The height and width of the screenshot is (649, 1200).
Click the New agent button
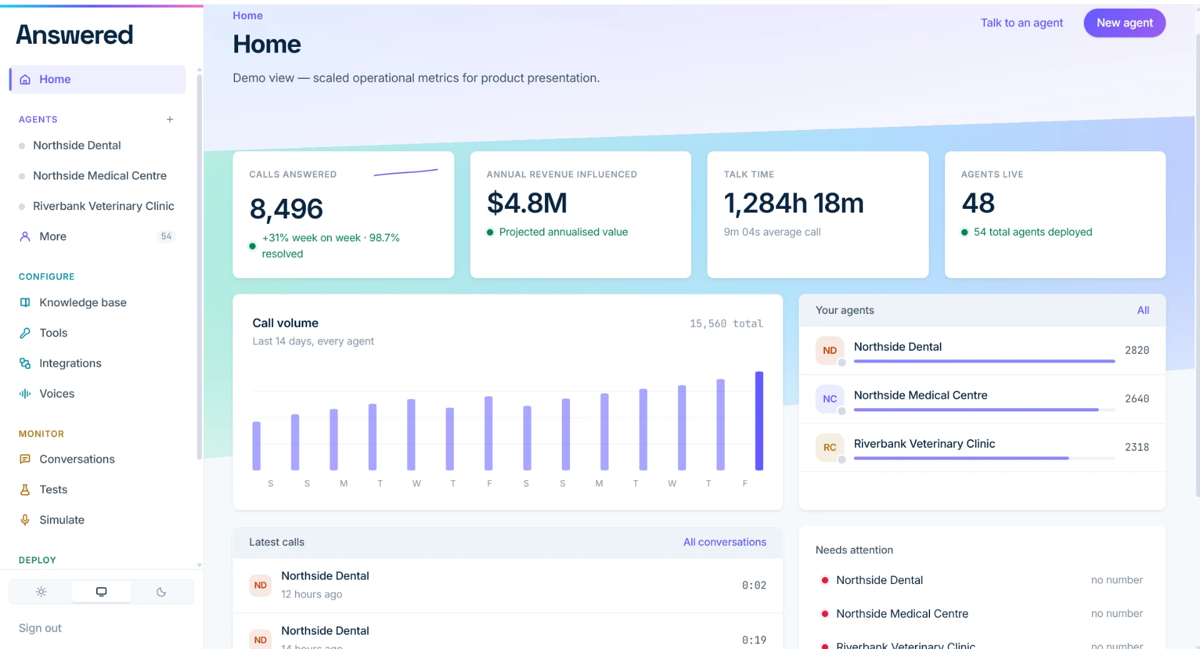[x=1124, y=23]
